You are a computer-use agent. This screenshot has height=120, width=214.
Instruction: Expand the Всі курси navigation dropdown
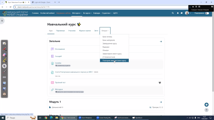[87, 13]
